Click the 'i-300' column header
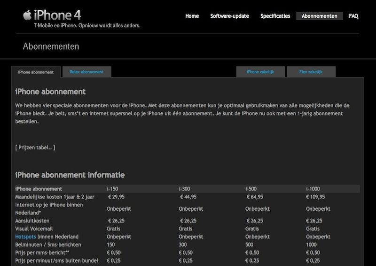Screen dimensions: 376x266 coord(184,189)
